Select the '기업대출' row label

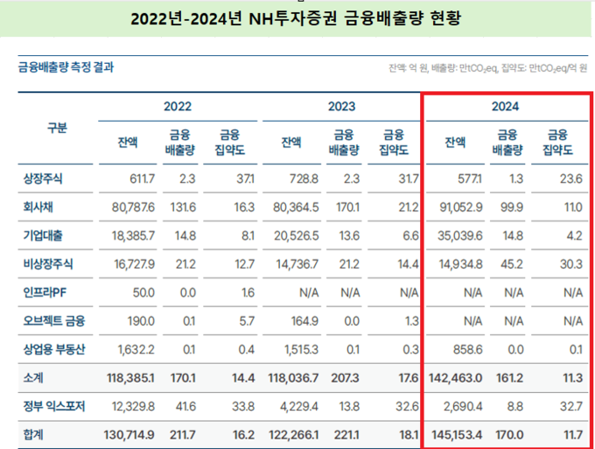pyautogui.click(x=43, y=235)
